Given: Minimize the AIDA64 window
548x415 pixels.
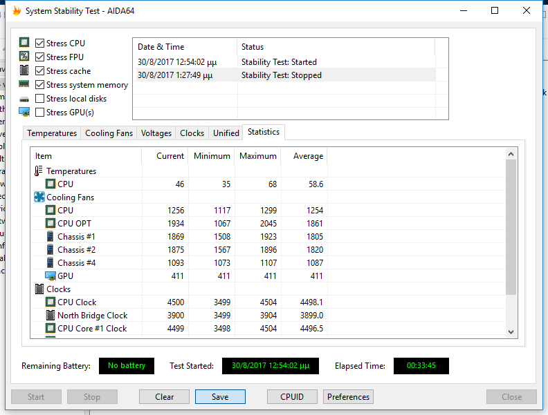Looking at the screenshot, I should coord(464,10).
